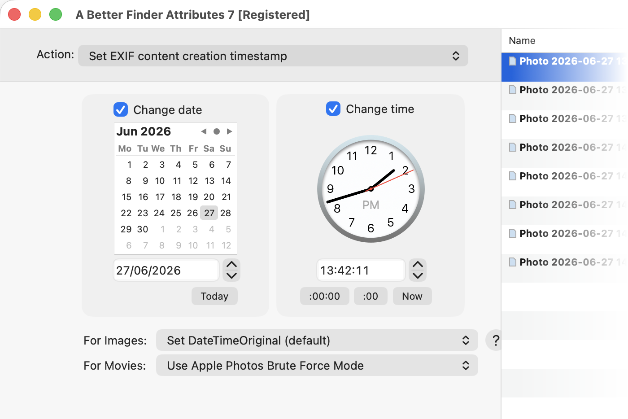The height and width of the screenshot is (419, 628).
Task: Increase the date with the up arrow
Action: [231, 265]
